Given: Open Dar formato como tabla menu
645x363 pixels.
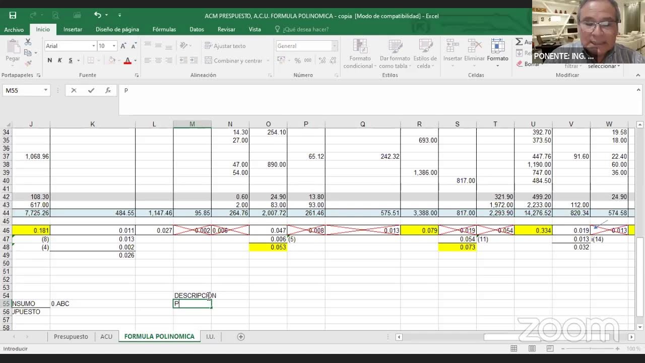Looking at the screenshot, I should click(x=395, y=54).
